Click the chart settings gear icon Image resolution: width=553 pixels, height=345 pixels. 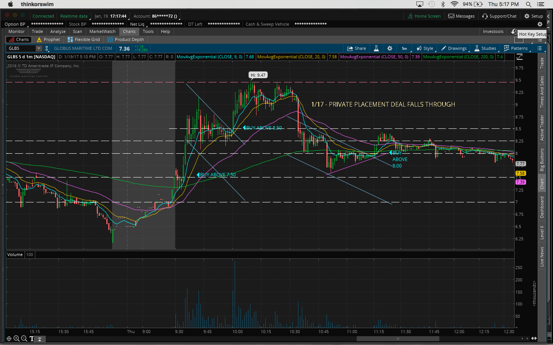[390, 48]
